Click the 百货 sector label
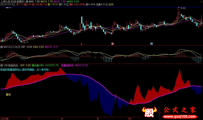203x120 pixels. (x=111, y=5)
